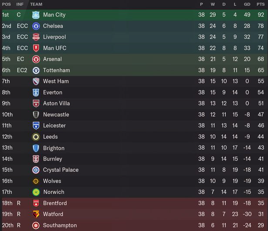
Task: Click the Chelsea club badge icon
Action: [x=36, y=26]
